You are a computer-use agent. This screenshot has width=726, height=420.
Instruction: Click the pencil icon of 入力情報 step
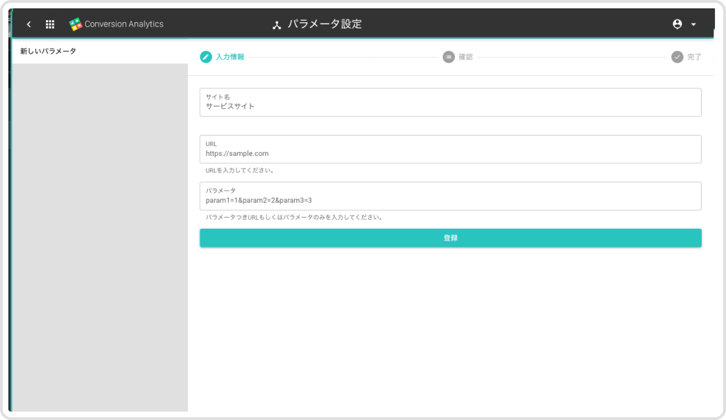[x=206, y=57]
